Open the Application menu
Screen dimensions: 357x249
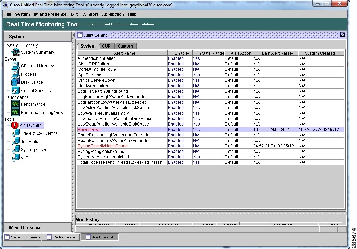[113, 14]
